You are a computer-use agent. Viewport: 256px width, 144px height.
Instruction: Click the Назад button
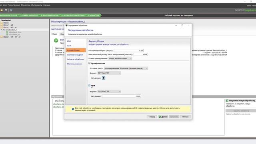pyautogui.click(x=152, y=117)
